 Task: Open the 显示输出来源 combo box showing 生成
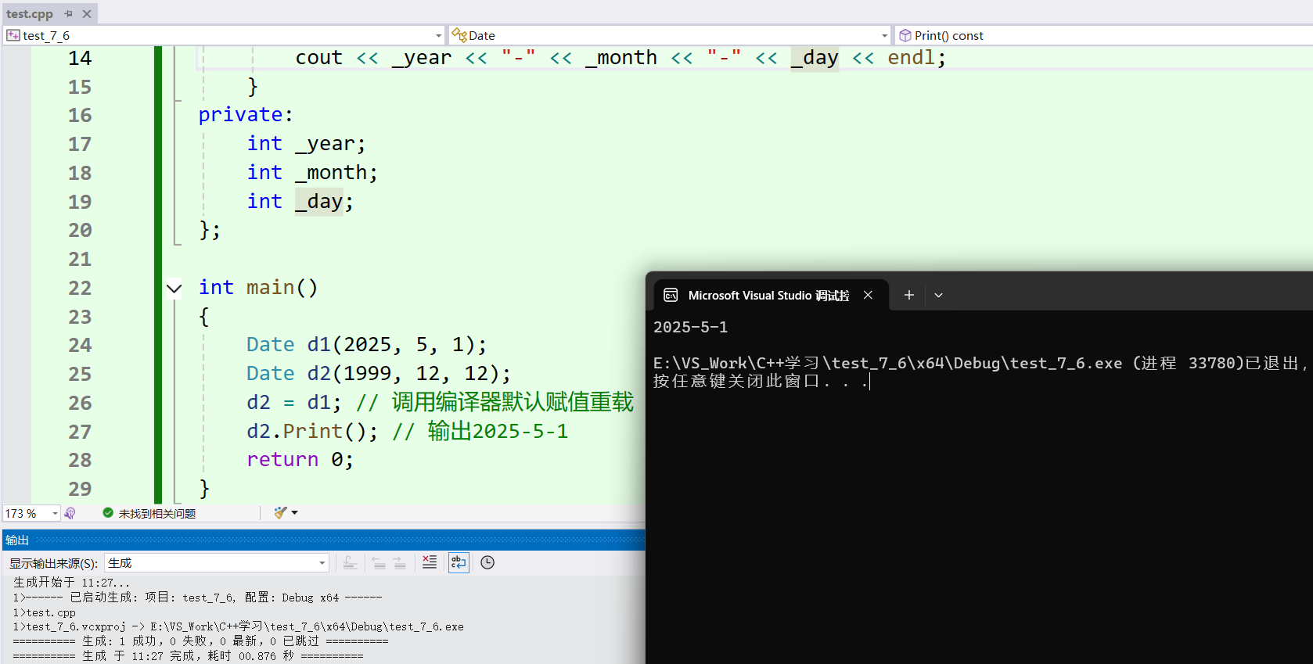217,563
